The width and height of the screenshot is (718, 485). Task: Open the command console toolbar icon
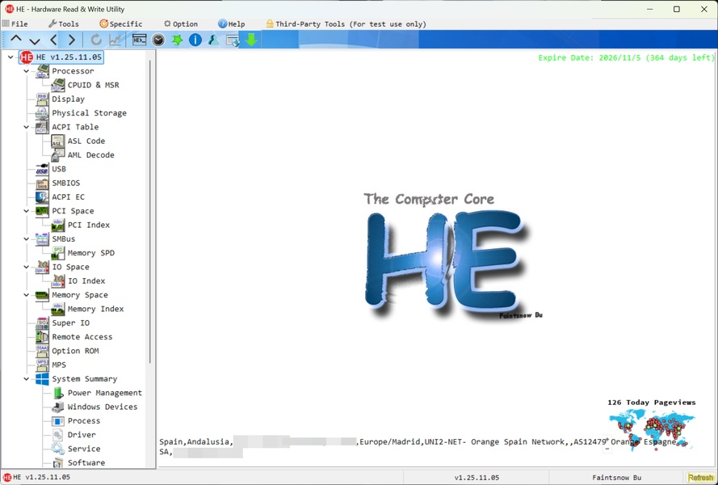140,40
